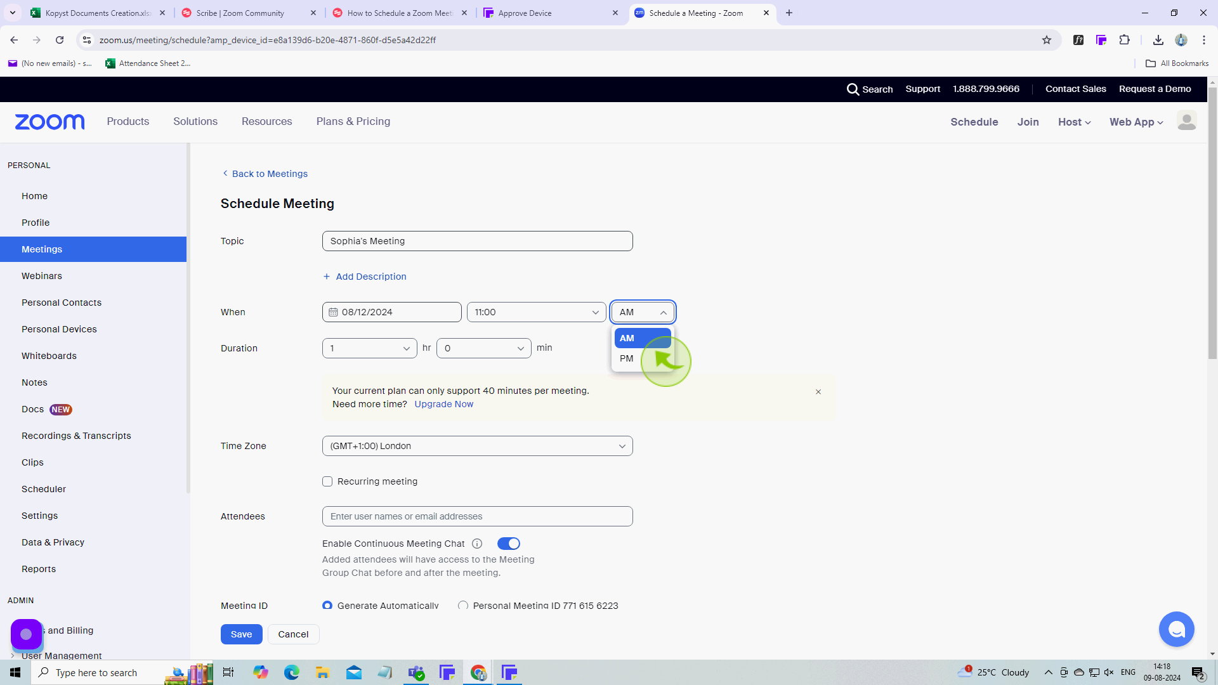Screen dimensions: 1218x685
Task: Click the bookmark icon in address bar
Action: pos(1047,39)
